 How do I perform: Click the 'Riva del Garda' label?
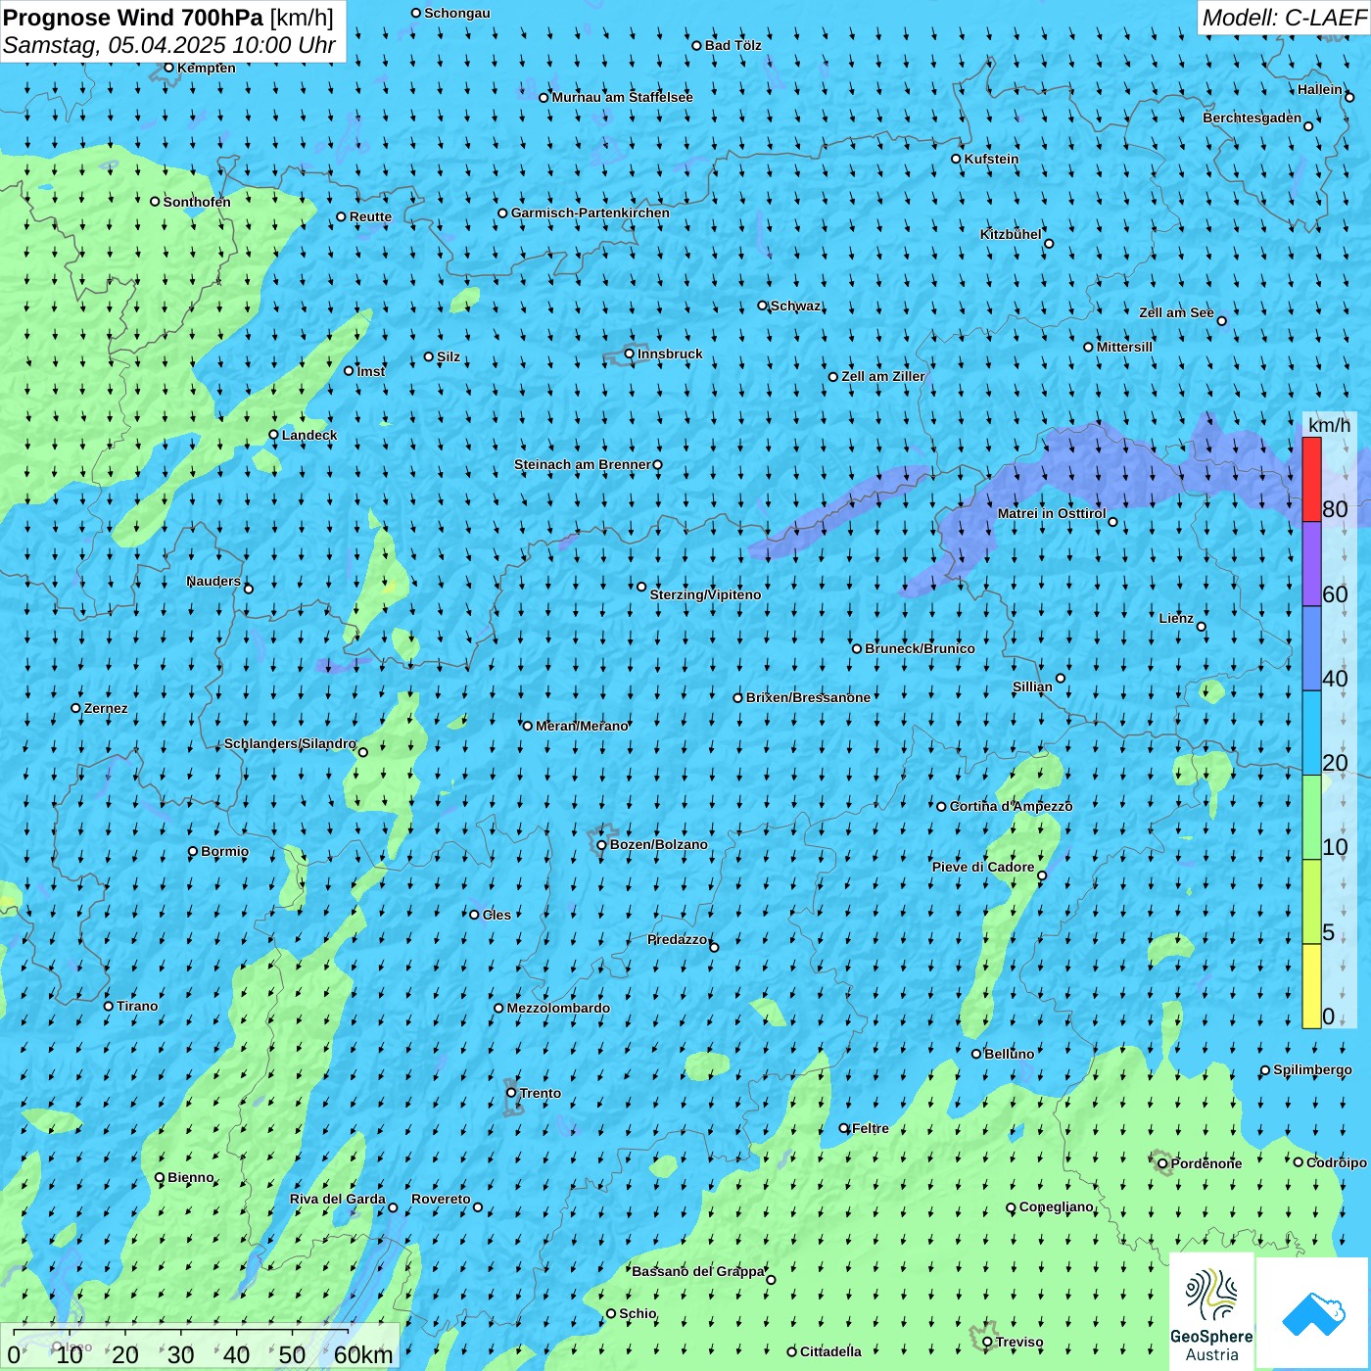click(x=338, y=1199)
